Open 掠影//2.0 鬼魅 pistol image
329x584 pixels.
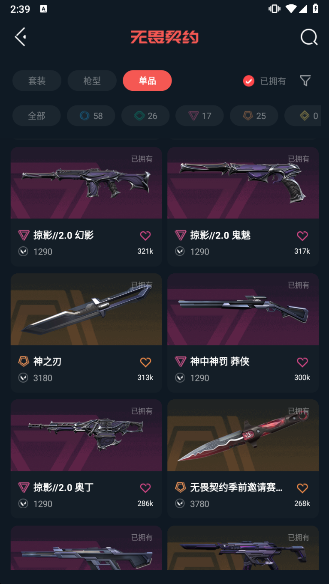point(243,183)
